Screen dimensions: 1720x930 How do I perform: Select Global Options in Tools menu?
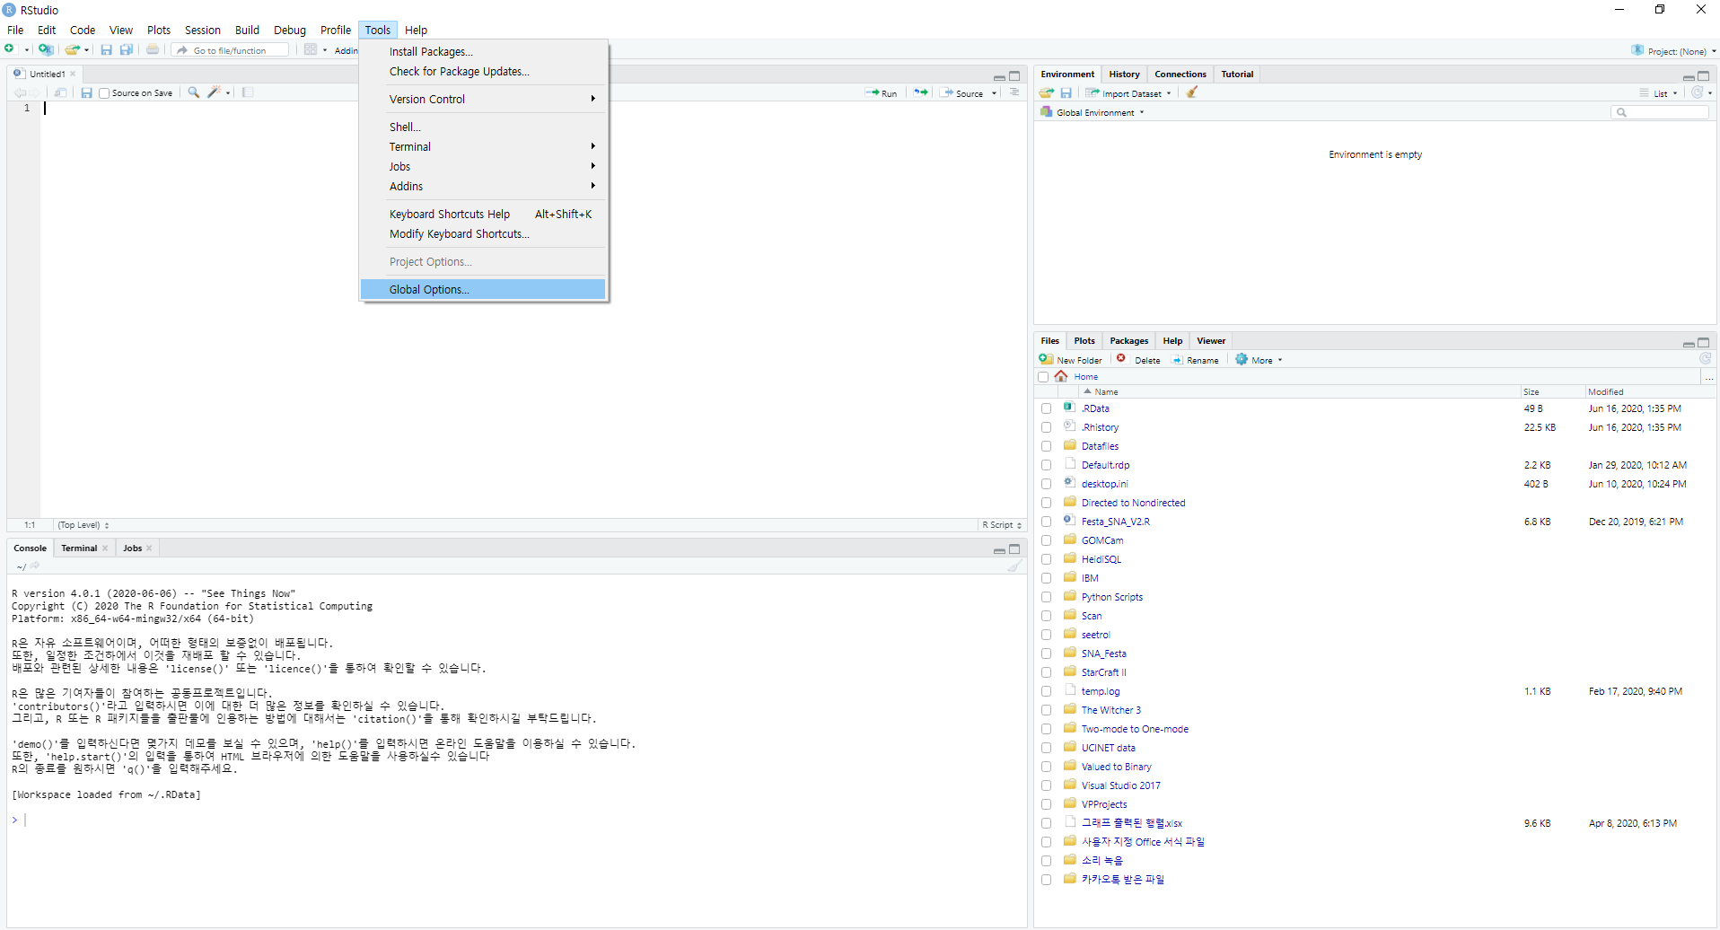click(x=483, y=289)
